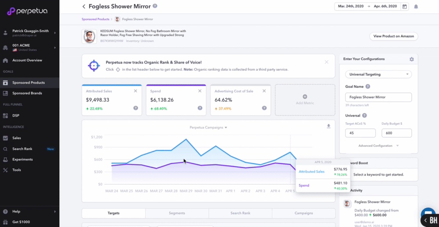
Task: Click the Search Rank magnifier icon
Action: coord(5,149)
